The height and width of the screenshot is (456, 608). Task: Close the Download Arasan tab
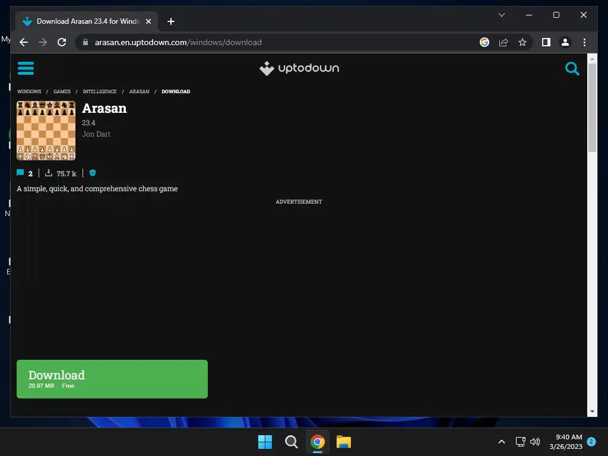click(x=148, y=21)
